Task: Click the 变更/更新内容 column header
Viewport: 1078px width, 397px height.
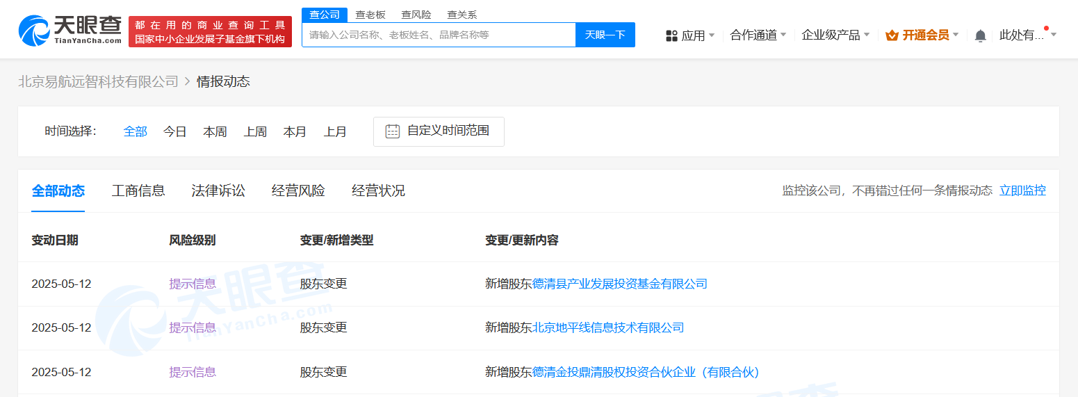Action: (522, 240)
